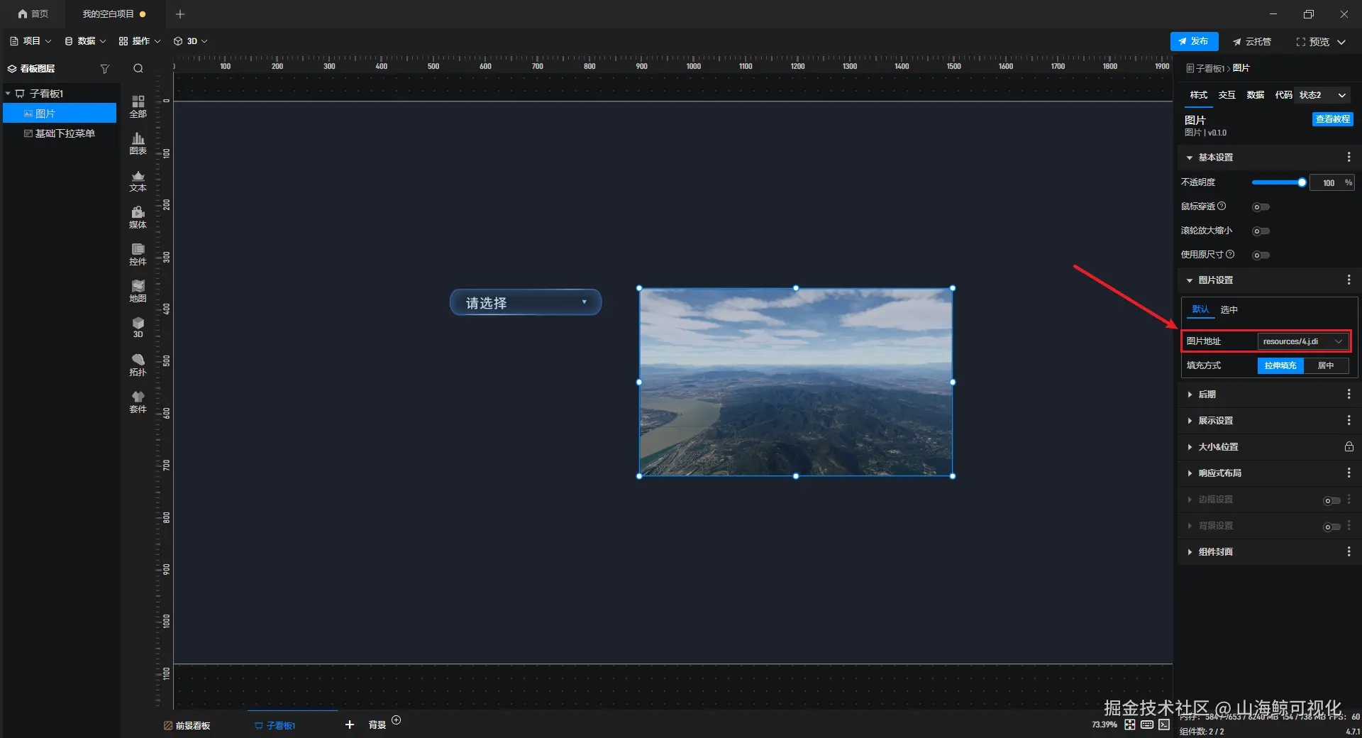Screen dimensions: 1362x738
Task: Open the 3D menu in top bar
Action: point(191,41)
